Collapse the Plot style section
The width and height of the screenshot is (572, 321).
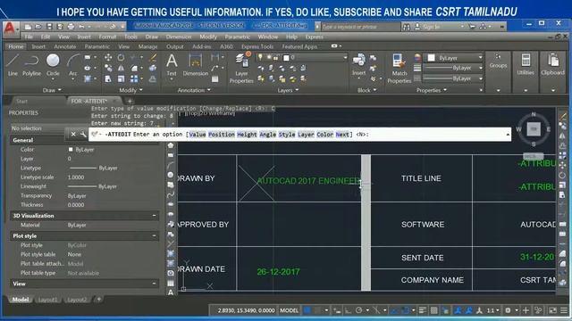coord(155,235)
